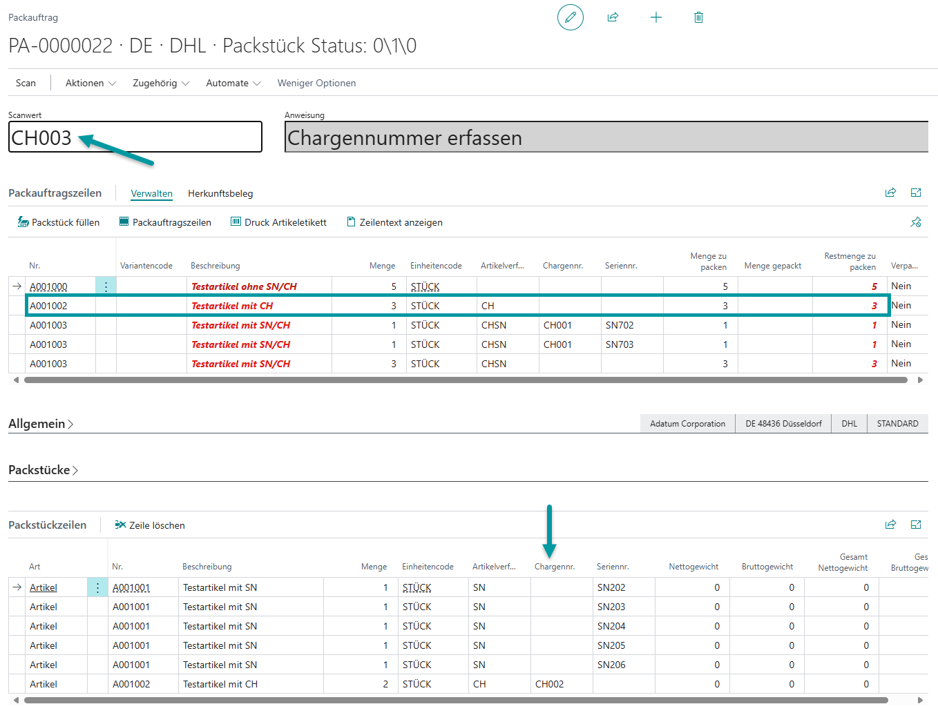Switch to the Herkunftsbeleg tab
938x713 pixels.
coord(220,193)
